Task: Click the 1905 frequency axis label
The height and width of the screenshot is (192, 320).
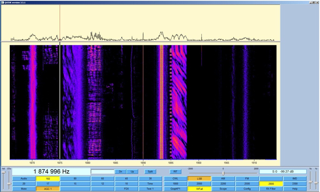Action: (x=226, y=163)
